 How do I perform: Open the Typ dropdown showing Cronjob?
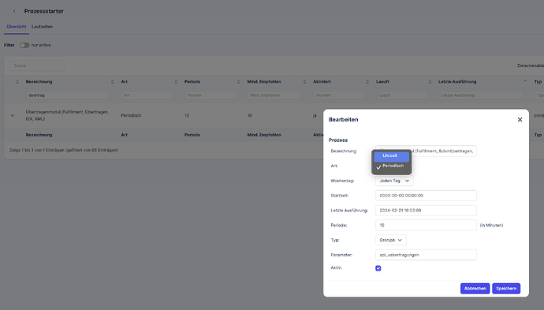click(390, 241)
